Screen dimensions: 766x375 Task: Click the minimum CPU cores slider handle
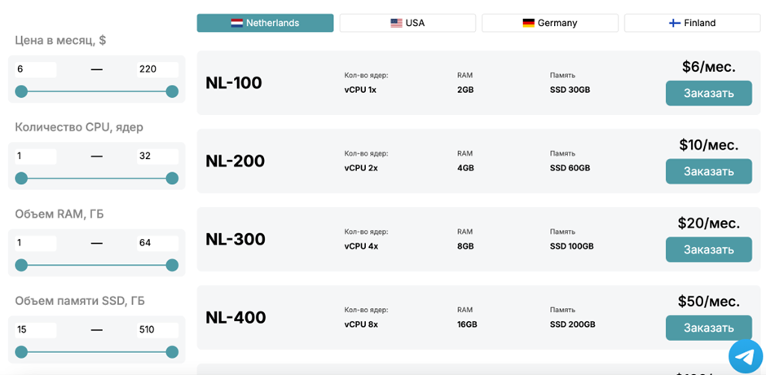pos(21,178)
